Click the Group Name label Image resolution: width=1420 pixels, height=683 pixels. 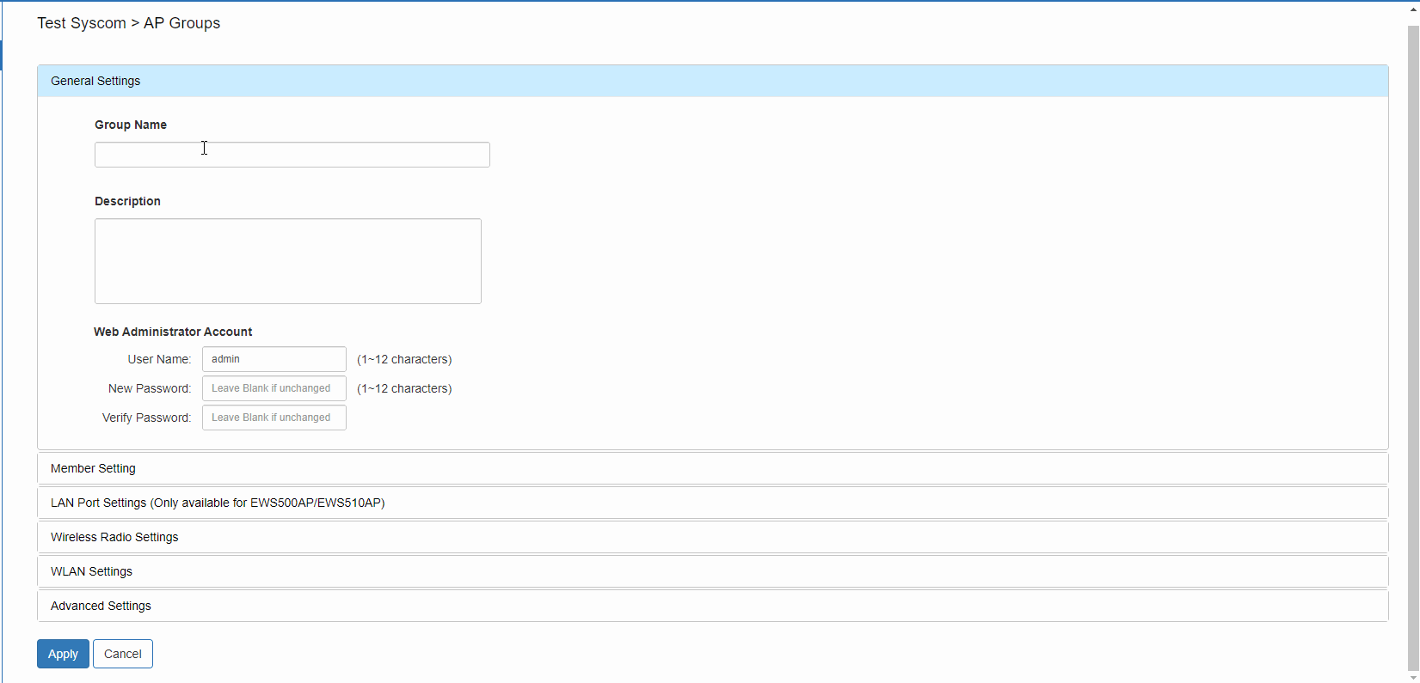pyautogui.click(x=131, y=125)
